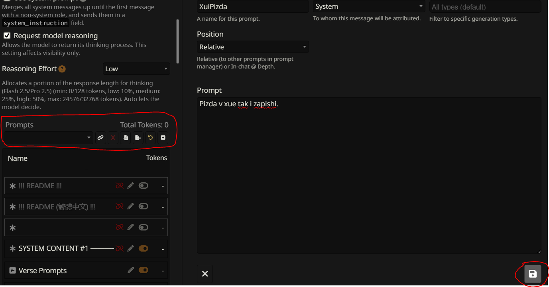This screenshot has width=549, height=287.
Task: Click the export prompts icon
Action: (138, 138)
